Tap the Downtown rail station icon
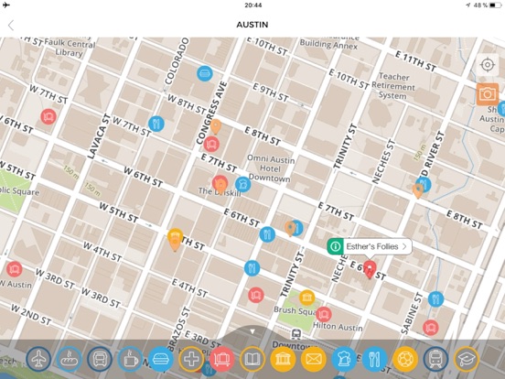The width and height of the screenshot is (505, 379). pyautogui.click(x=296, y=333)
